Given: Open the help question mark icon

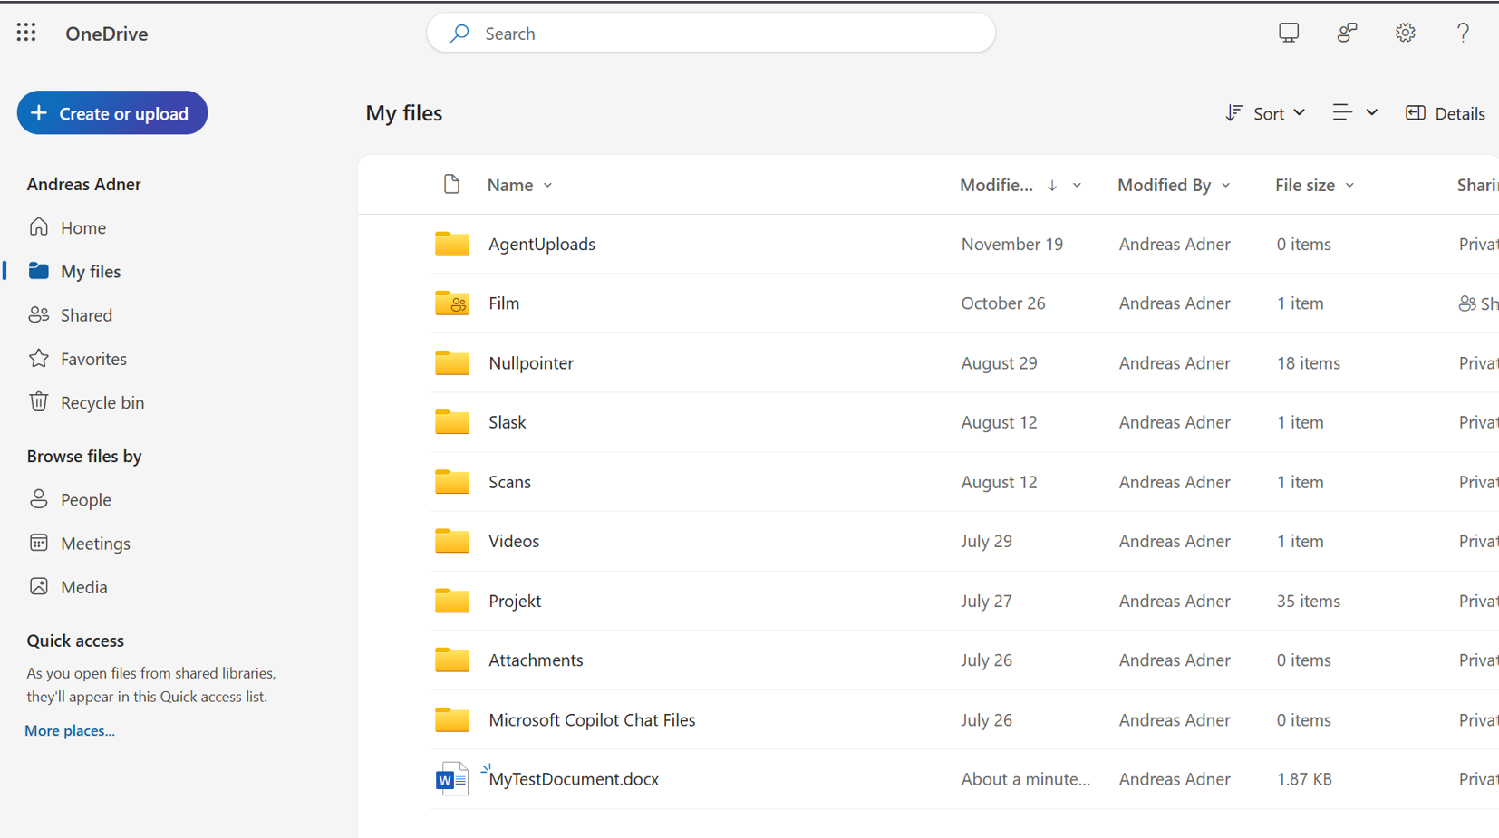Looking at the screenshot, I should pos(1462,34).
